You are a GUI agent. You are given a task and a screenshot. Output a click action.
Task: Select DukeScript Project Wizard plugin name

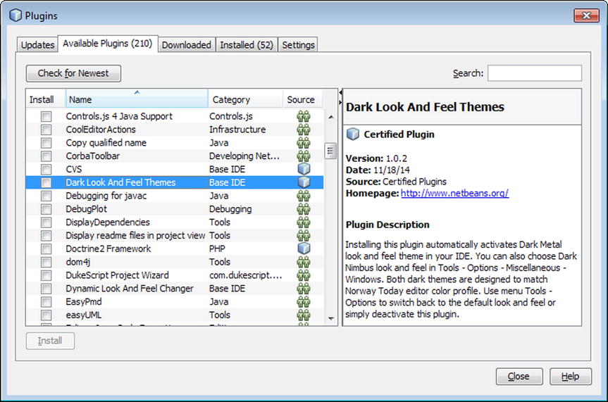117,275
